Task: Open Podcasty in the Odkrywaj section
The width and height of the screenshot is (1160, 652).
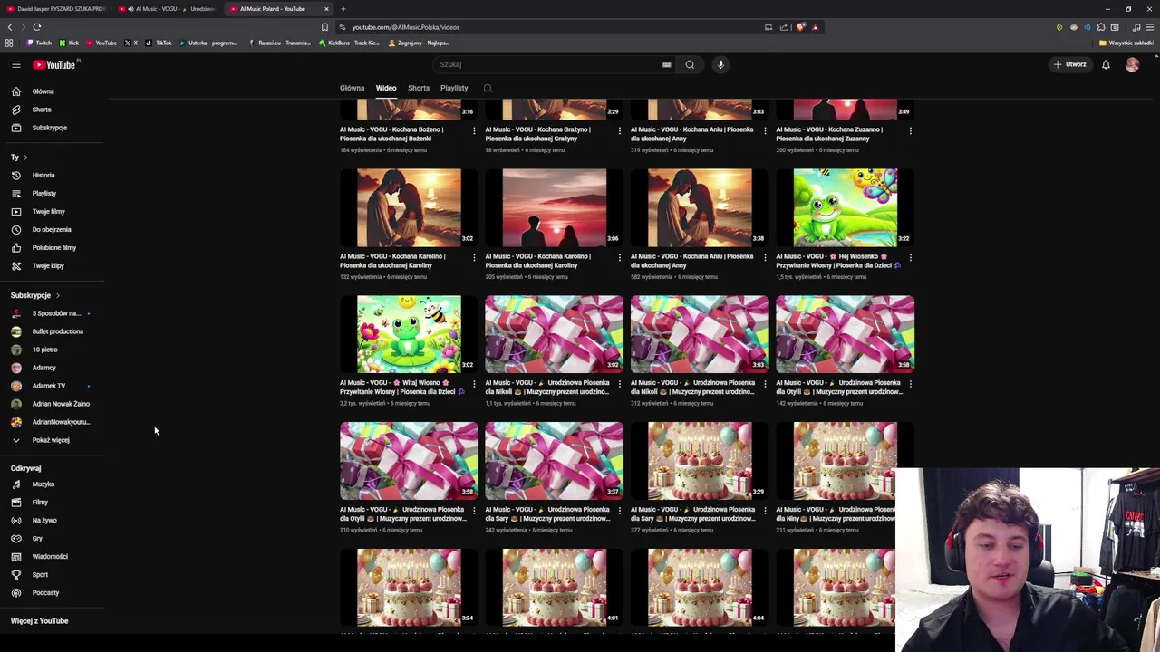Action: pos(54,592)
